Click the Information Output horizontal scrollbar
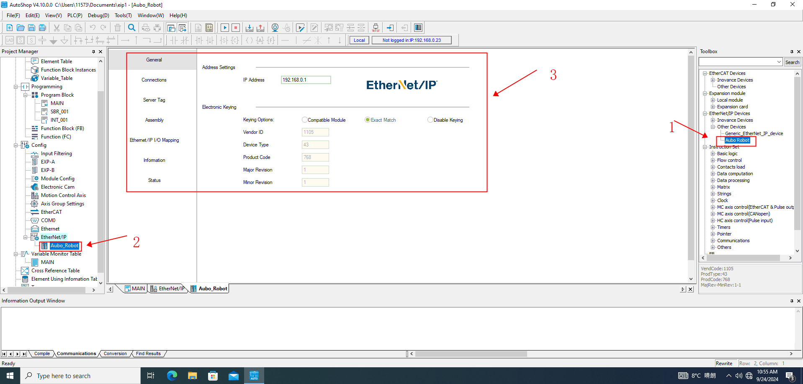 (471, 354)
